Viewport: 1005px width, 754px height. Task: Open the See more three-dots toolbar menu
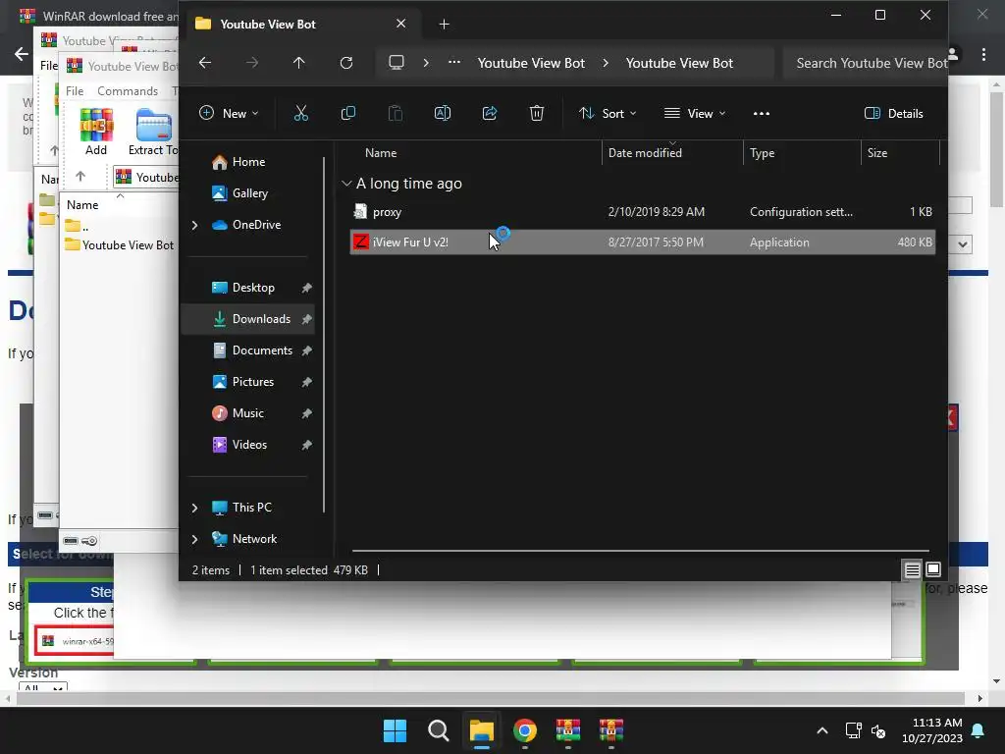(x=762, y=114)
